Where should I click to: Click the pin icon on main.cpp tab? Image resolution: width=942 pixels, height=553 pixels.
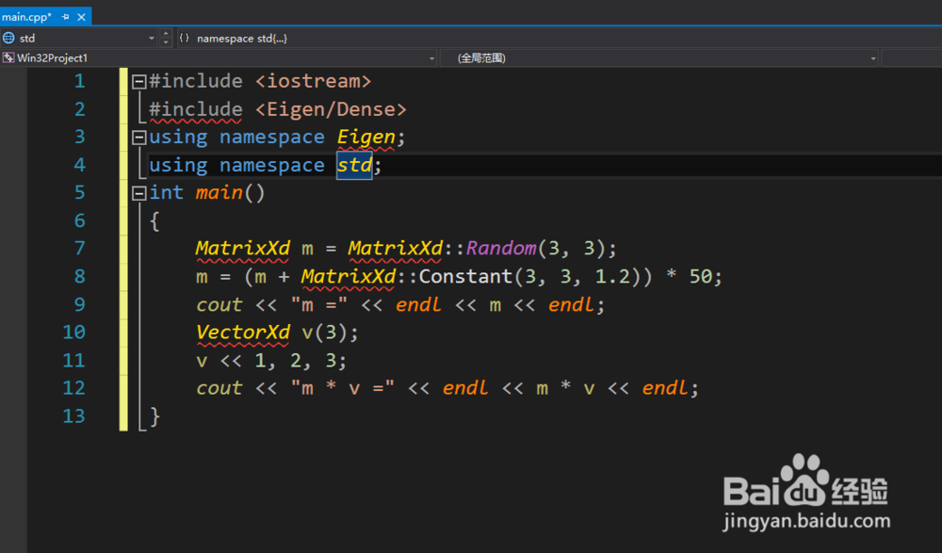65,17
